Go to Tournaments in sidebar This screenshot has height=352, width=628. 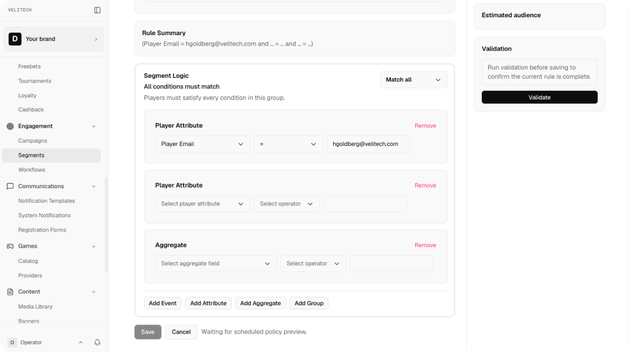(x=35, y=81)
